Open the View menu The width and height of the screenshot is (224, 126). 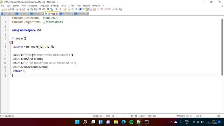tap(24, 6)
